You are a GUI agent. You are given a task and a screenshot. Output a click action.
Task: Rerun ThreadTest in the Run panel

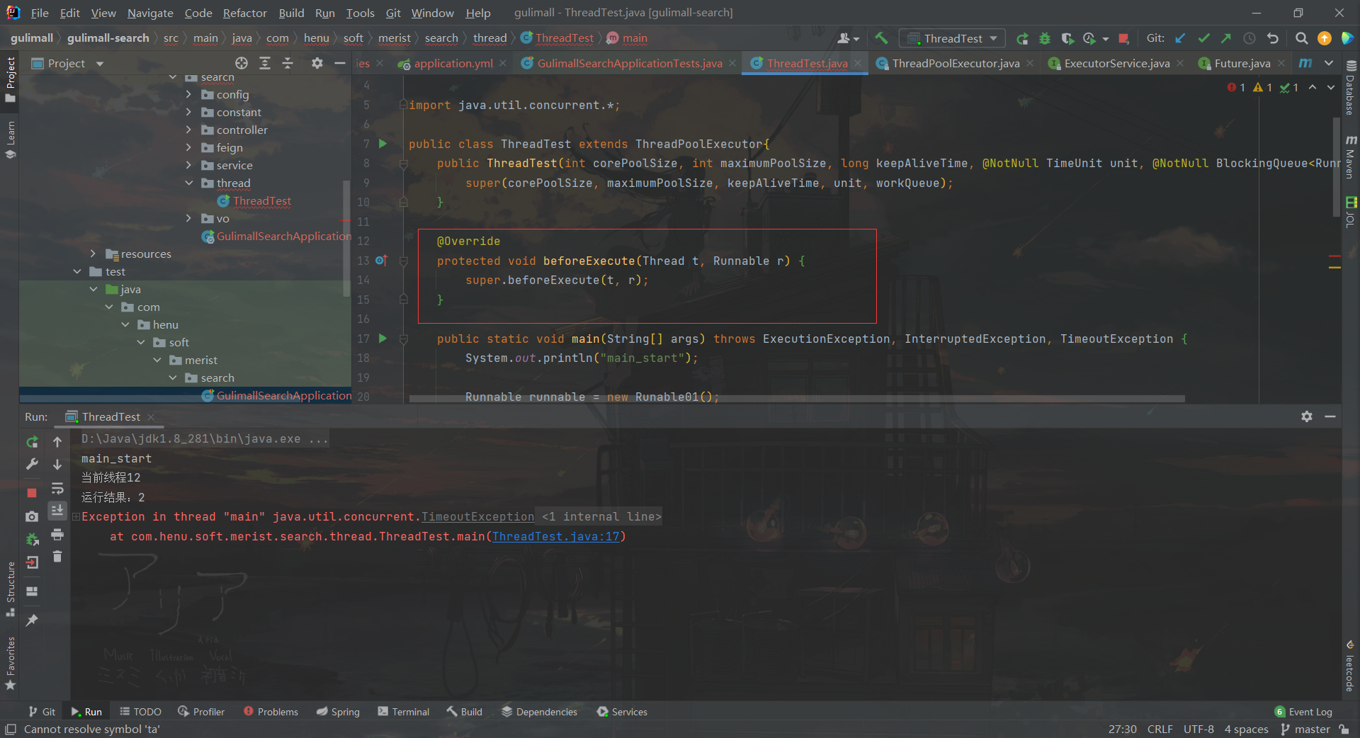pos(32,442)
